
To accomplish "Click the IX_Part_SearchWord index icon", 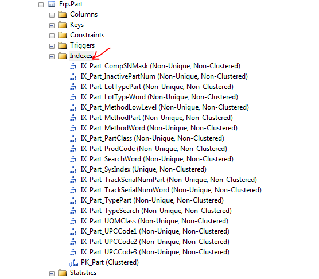I will 73,160.
